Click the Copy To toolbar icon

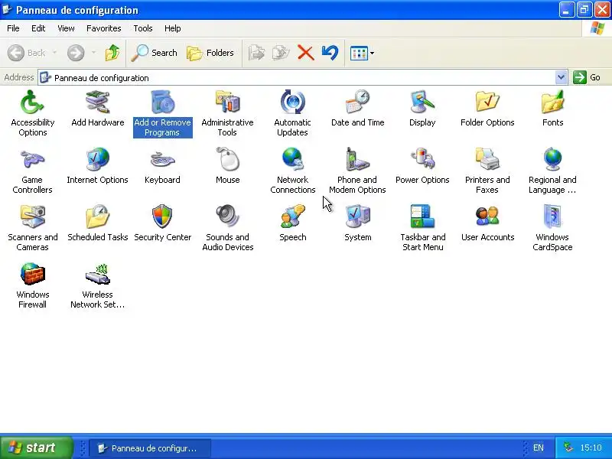(x=281, y=53)
